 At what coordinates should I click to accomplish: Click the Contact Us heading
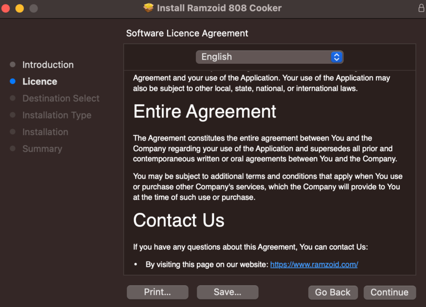tap(179, 220)
